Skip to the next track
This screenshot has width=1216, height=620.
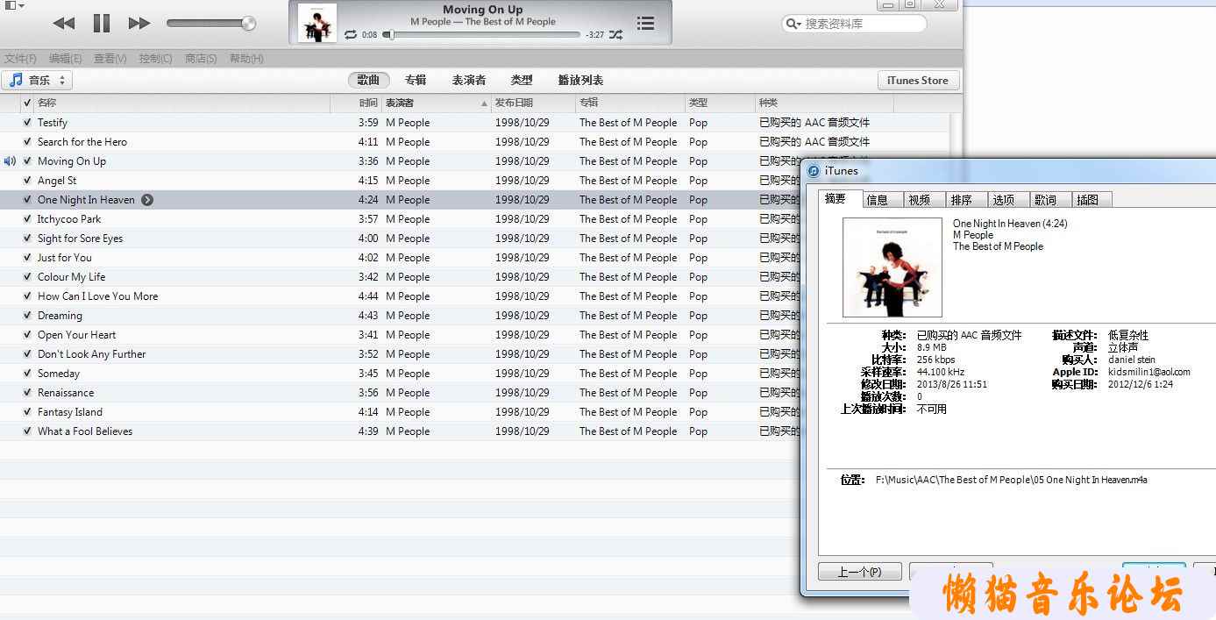pos(139,24)
